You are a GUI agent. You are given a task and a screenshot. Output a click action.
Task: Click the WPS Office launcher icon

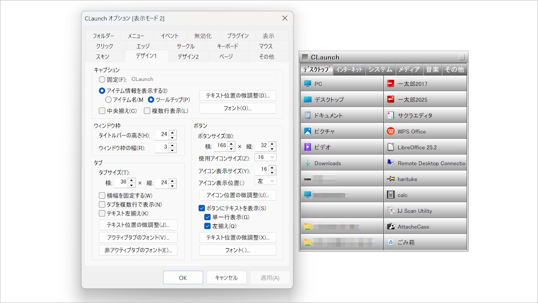(x=390, y=132)
